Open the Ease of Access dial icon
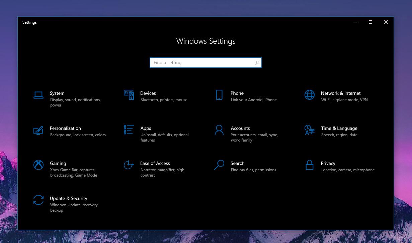 [x=129, y=165]
